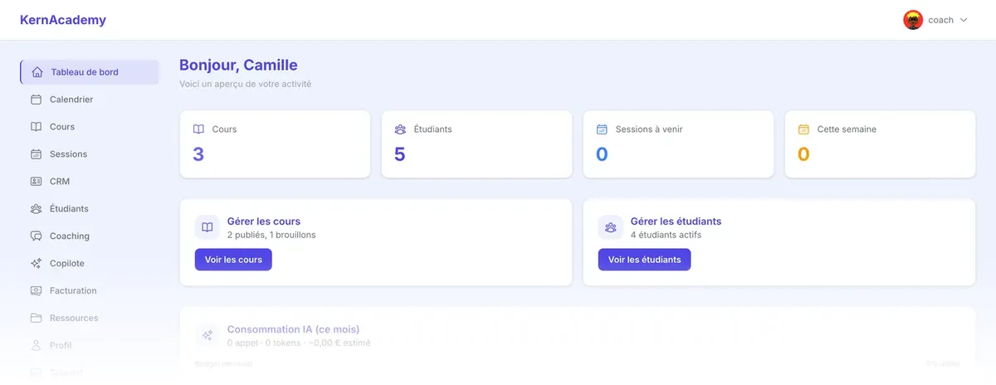Click the person icon beside Profil

pyautogui.click(x=36, y=345)
